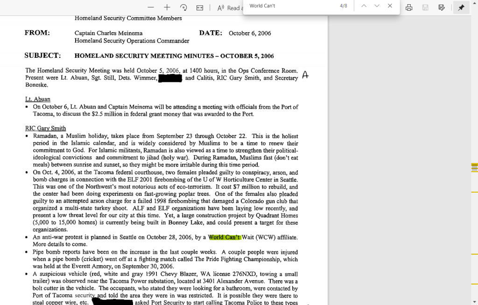
Task: Go to previous search result
Action: 364,6
